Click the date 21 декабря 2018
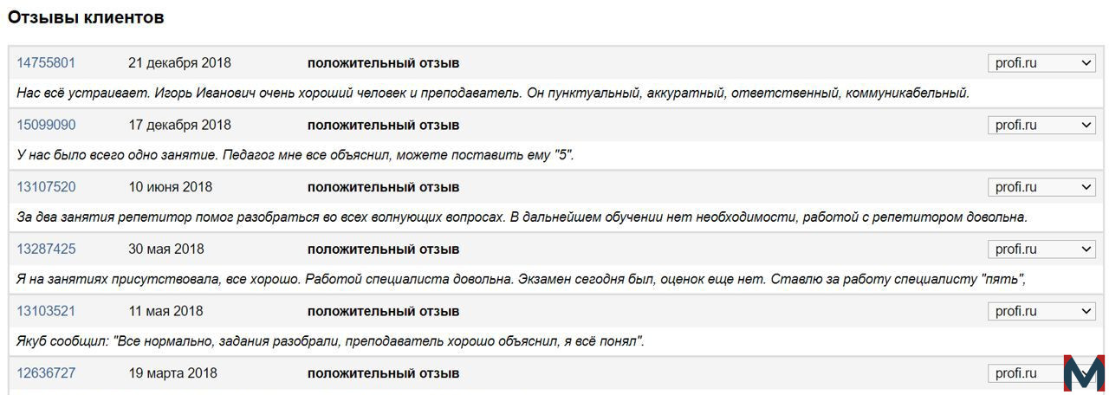Screen dimensions: 1109x395 click(x=179, y=63)
